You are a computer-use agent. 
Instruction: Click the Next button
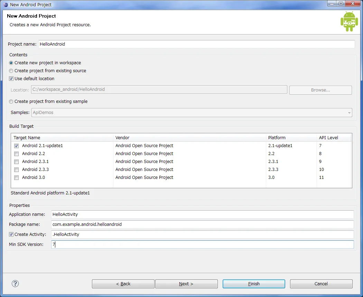tap(186, 284)
